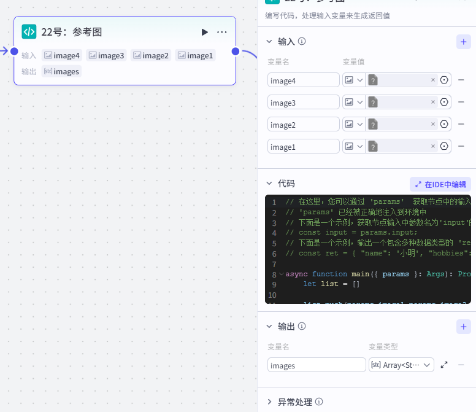Image resolution: width=476 pixels, height=412 pixels.
Task: Click the right output port of the node
Action: tap(236, 52)
